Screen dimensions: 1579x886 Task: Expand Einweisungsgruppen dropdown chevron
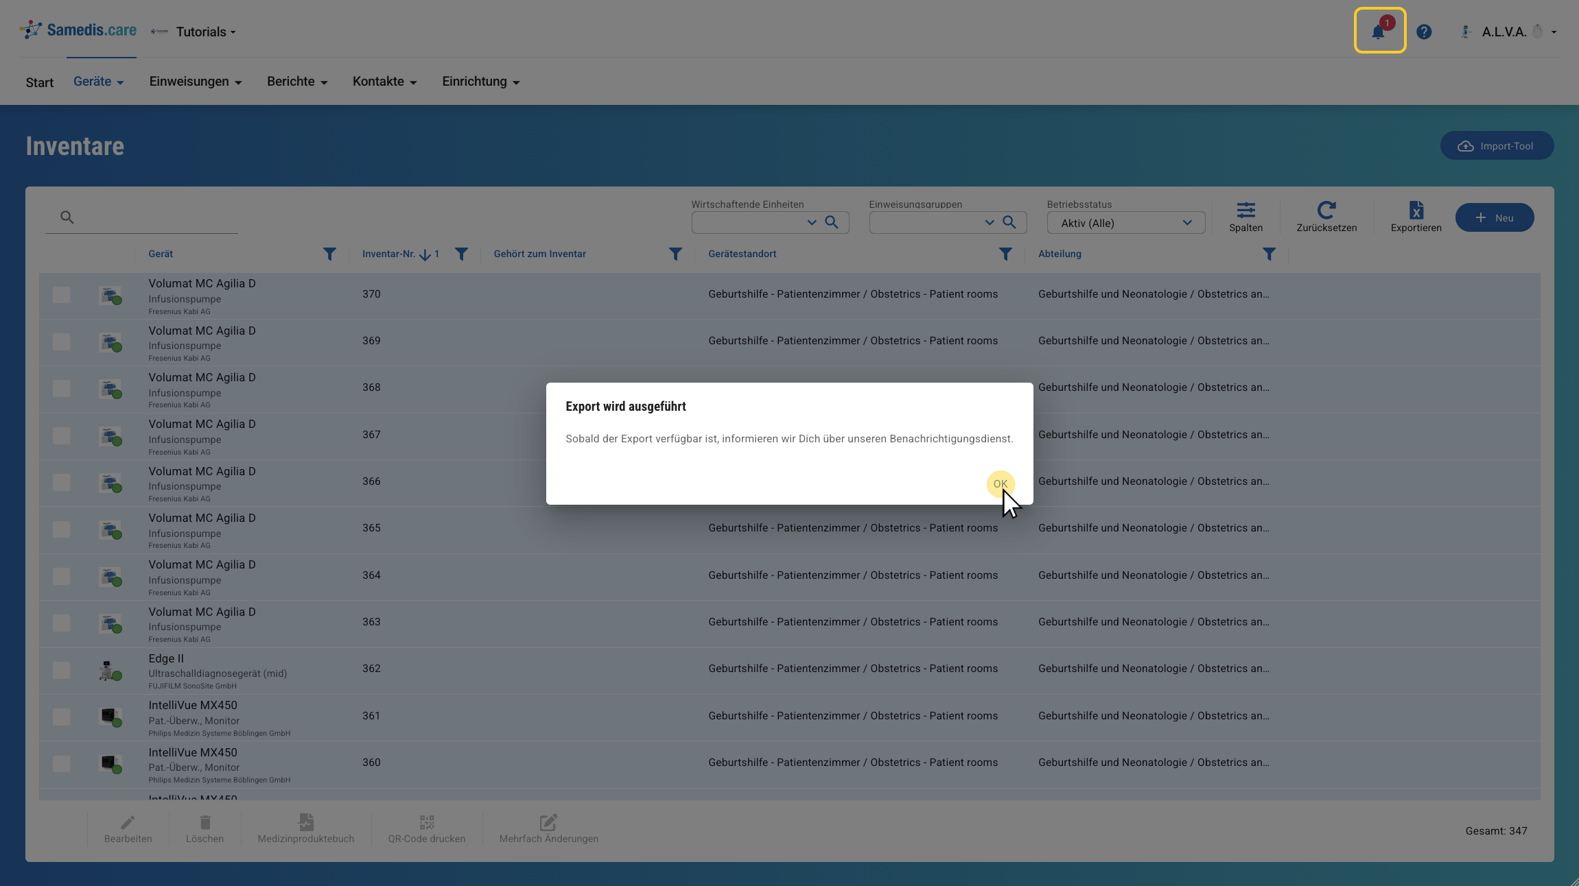990,222
